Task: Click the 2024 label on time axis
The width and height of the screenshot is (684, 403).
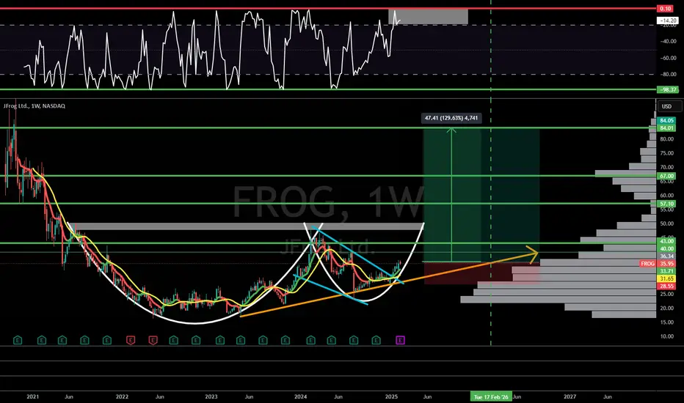Action: [x=301, y=397]
